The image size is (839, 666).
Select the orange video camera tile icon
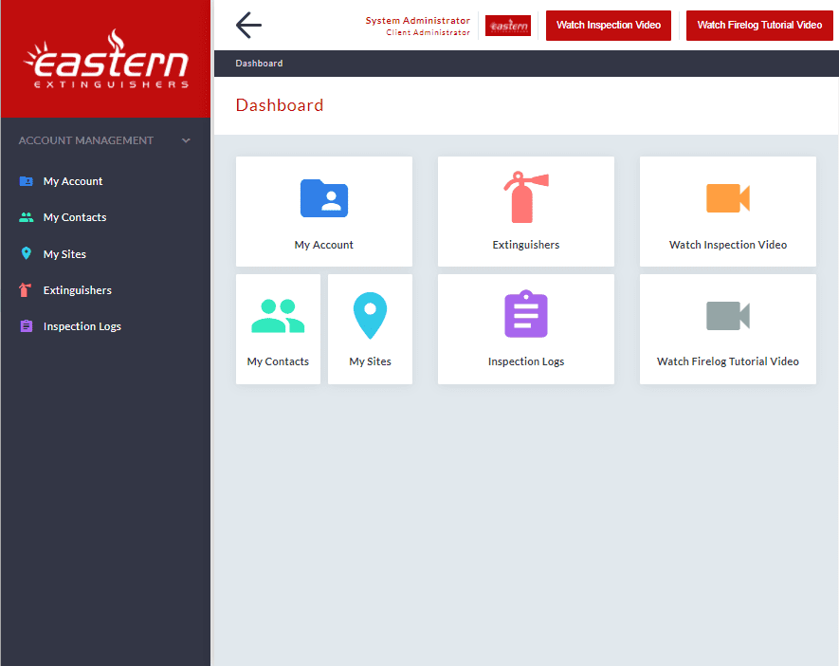(727, 198)
